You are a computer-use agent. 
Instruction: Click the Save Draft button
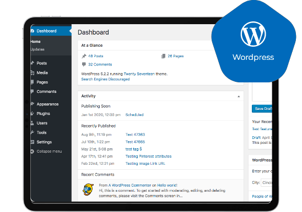click(x=262, y=109)
